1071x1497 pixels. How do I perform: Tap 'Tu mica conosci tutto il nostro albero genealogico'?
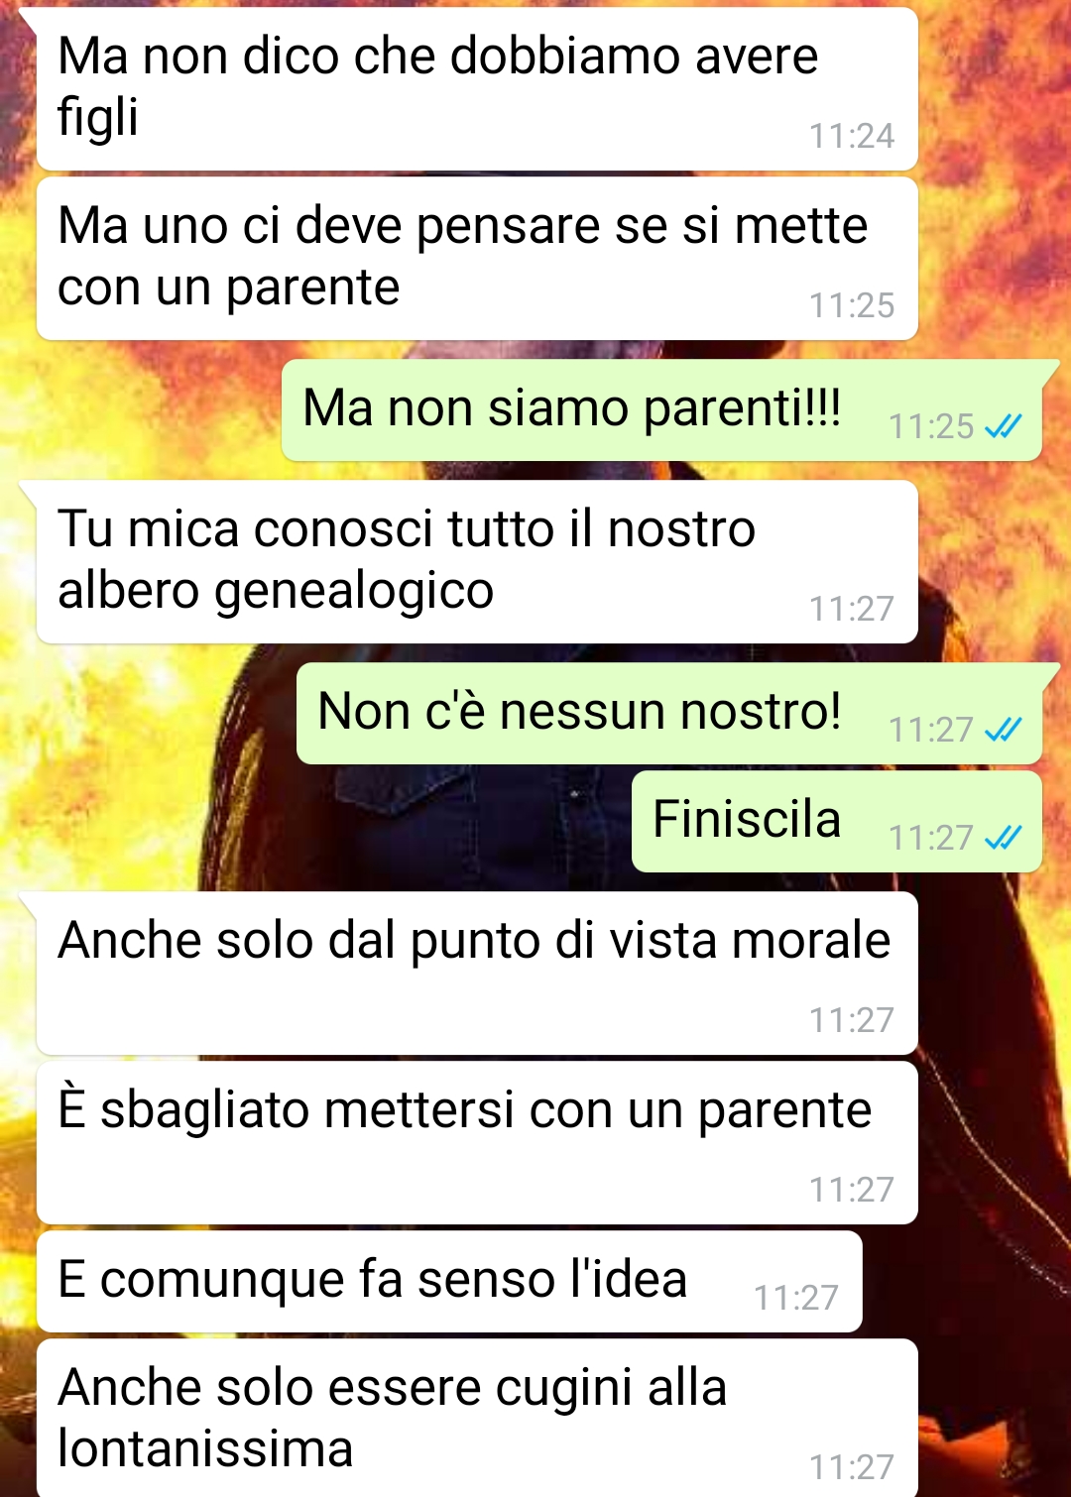point(477,562)
